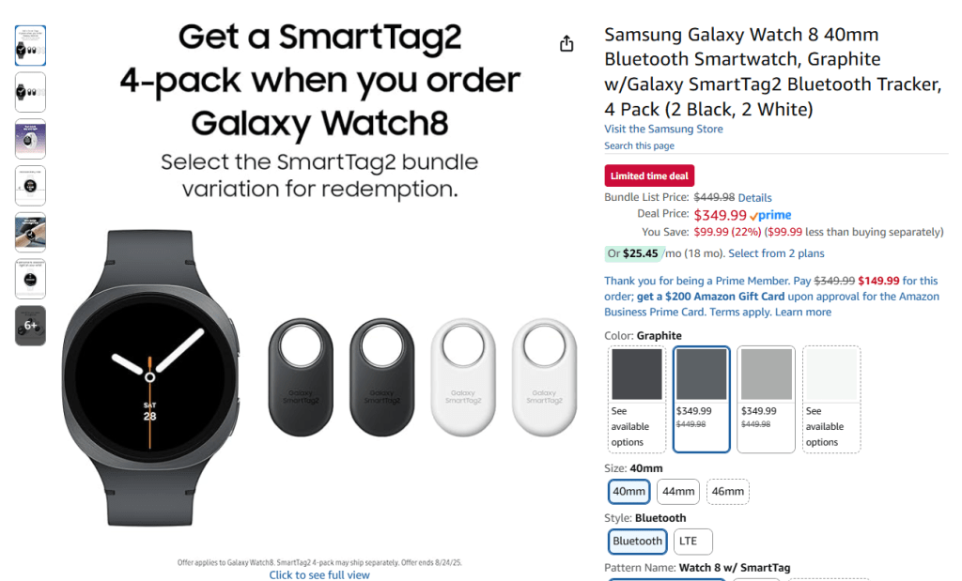Choose the dark Graphite swatch priced $349.99

701,399
